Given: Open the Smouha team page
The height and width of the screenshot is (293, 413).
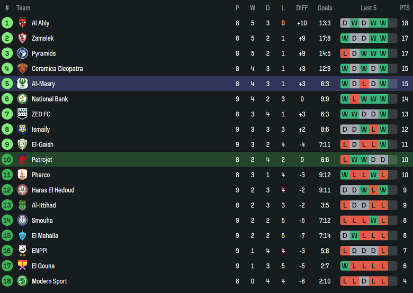Looking at the screenshot, I should pos(42,221).
